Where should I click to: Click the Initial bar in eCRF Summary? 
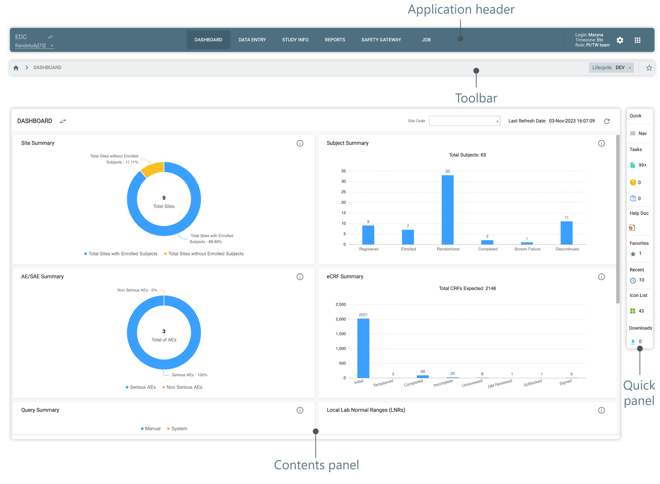[363, 348]
